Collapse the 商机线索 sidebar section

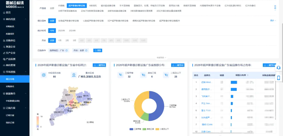coord(26,19)
